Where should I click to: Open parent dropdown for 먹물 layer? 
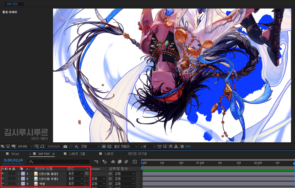125,183
